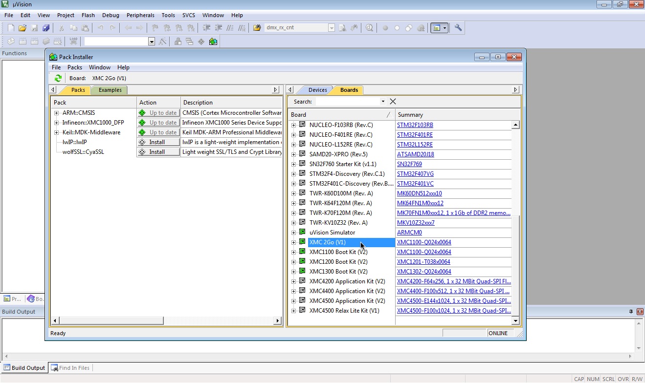645x383 pixels.
Task: Open the Project menu in µVision
Action: [x=66, y=15]
